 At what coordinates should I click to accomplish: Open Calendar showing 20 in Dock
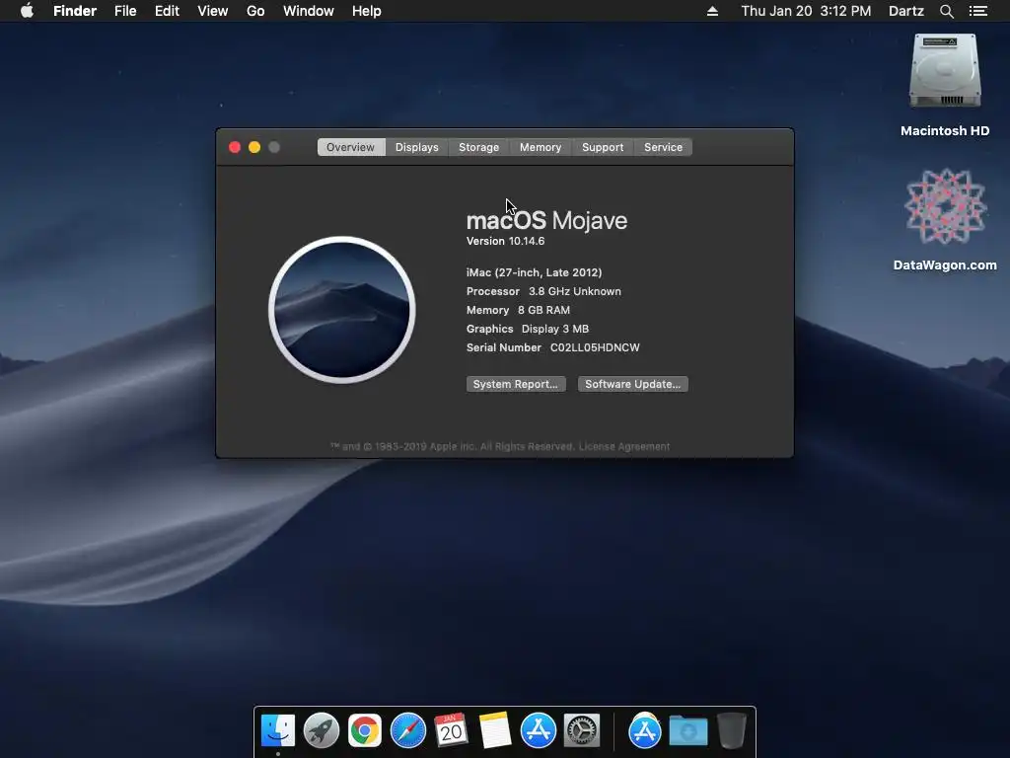(x=451, y=730)
